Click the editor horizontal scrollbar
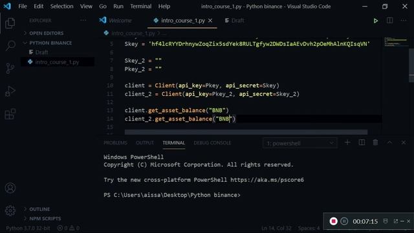Image resolution: width=414 pixels, height=233 pixels. pos(246,131)
